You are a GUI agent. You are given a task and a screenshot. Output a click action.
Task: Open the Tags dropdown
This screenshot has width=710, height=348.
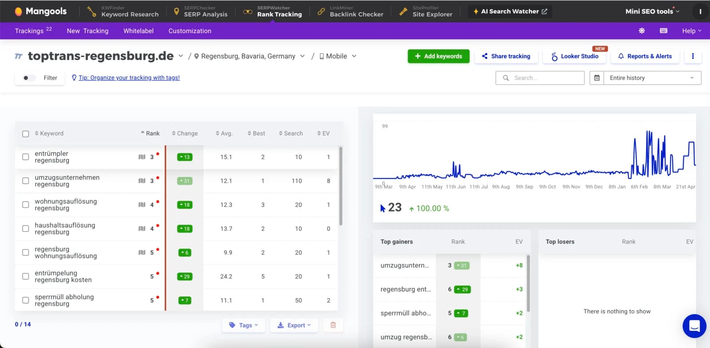[x=243, y=325]
